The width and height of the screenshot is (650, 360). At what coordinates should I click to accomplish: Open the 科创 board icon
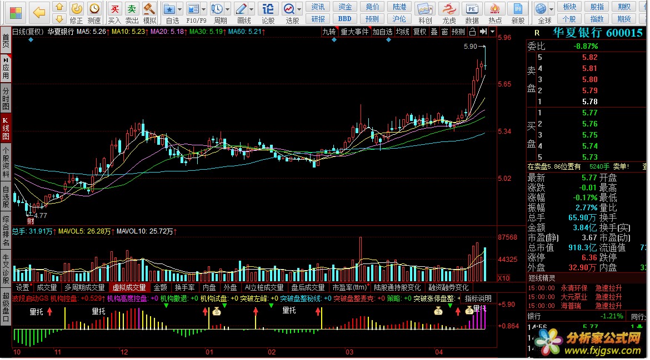[x=425, y=13]
